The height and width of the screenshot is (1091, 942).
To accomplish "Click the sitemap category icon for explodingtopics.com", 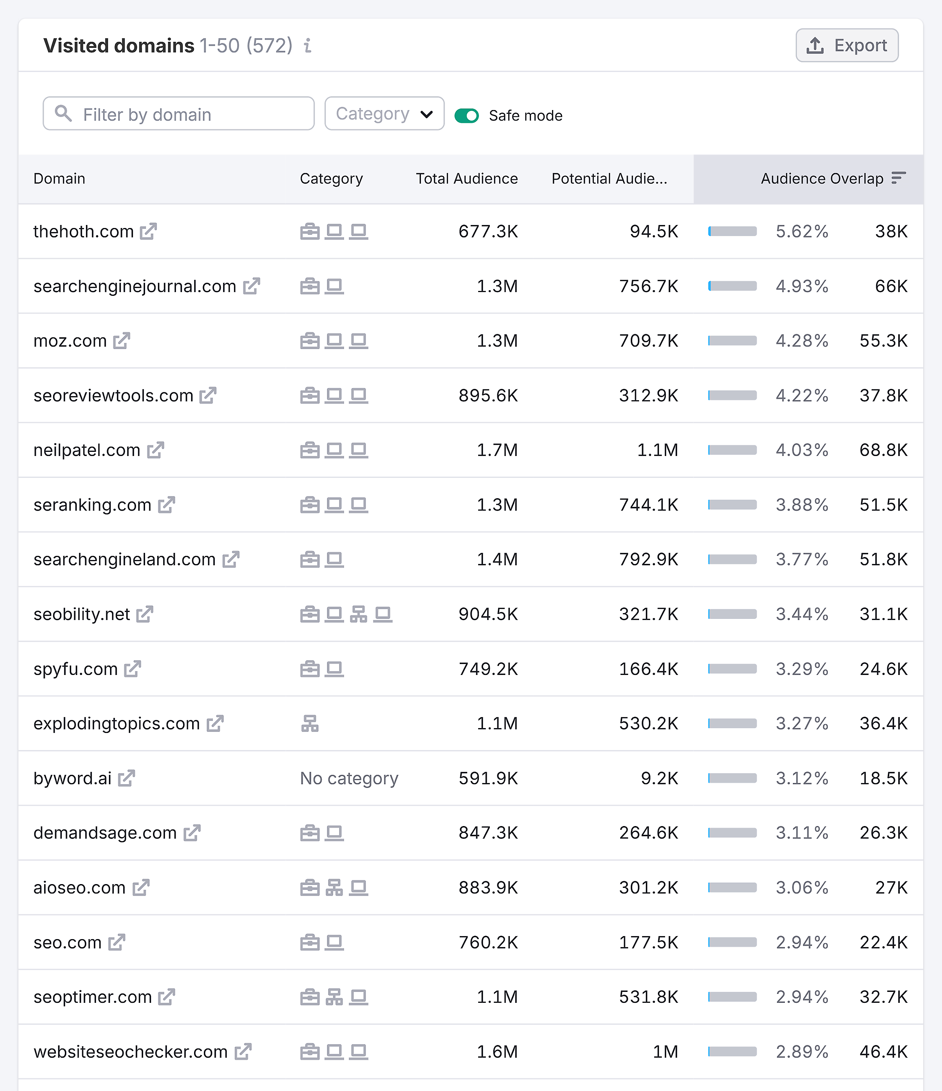I will coord(310,724).
